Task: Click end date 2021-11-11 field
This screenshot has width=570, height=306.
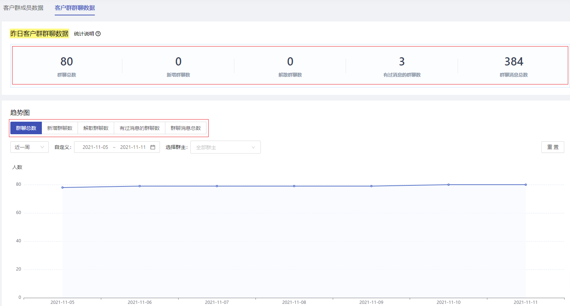Action: coord(133,147)
